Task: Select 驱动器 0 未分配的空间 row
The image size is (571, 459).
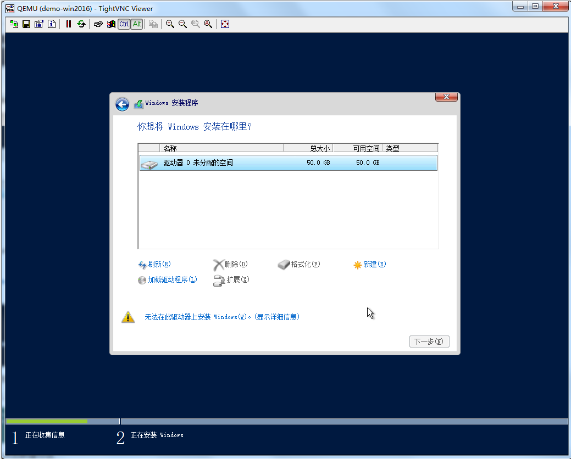Action: 289,163
